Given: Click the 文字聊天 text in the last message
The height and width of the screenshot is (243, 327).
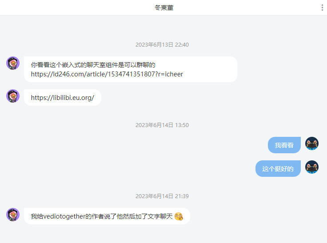Looking at the screenshot, I should (x=160, y=216).
